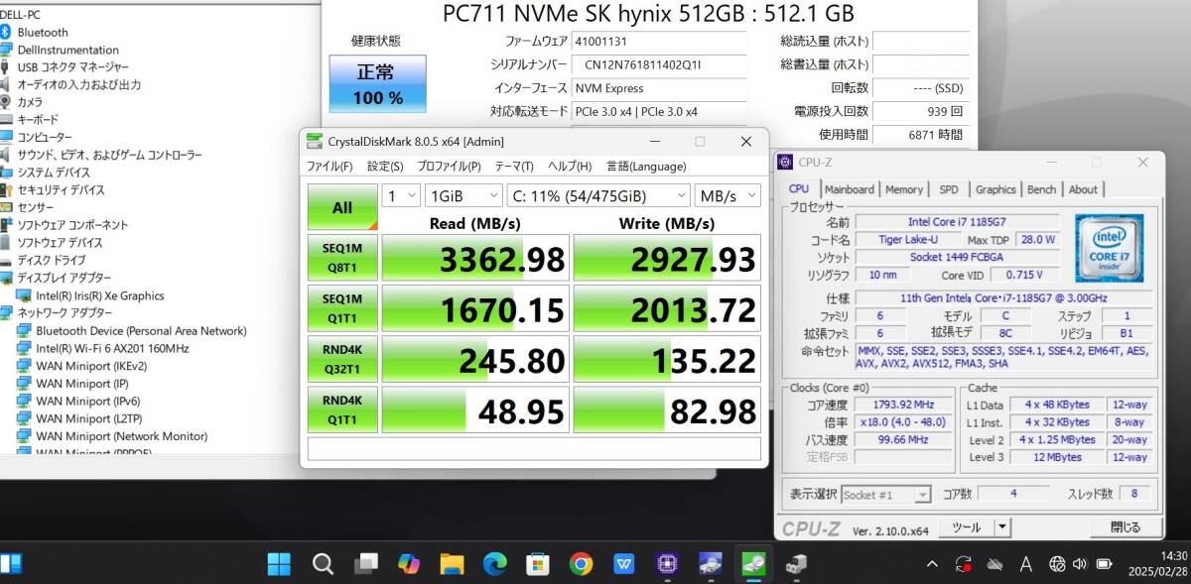The width and height of the screenshot is (1191, 584).
Task: Select the WAN Miniport (Network Monitor) entry
Action: (122, 436)
